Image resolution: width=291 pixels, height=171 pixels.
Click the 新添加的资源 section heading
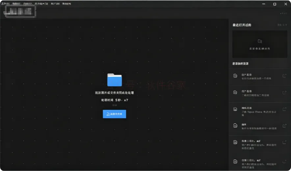[240, 64]
